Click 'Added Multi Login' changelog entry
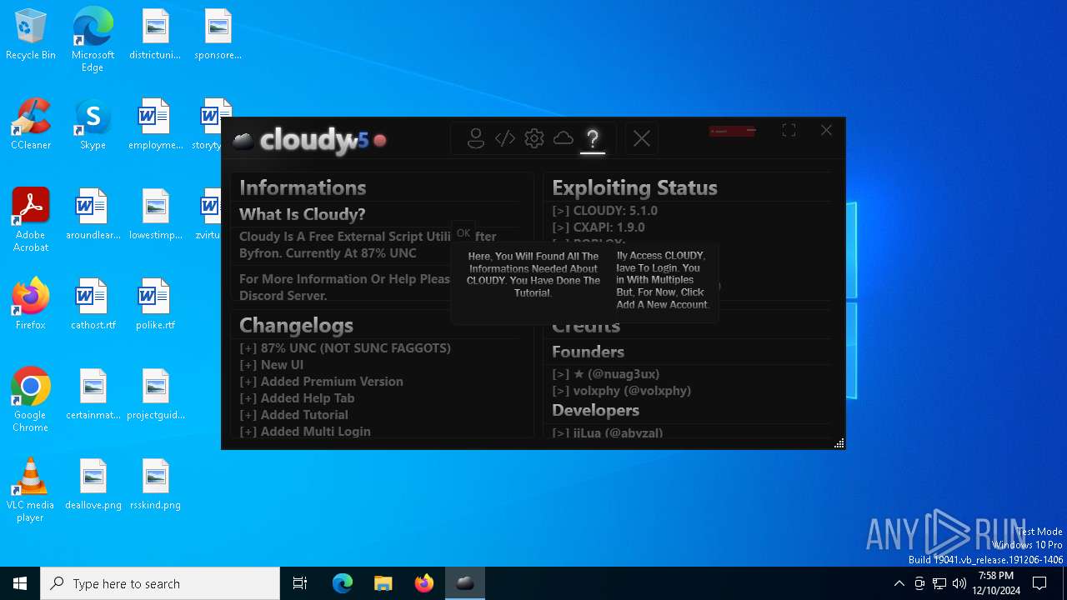 pyautogui.click(x=305, y=432)
